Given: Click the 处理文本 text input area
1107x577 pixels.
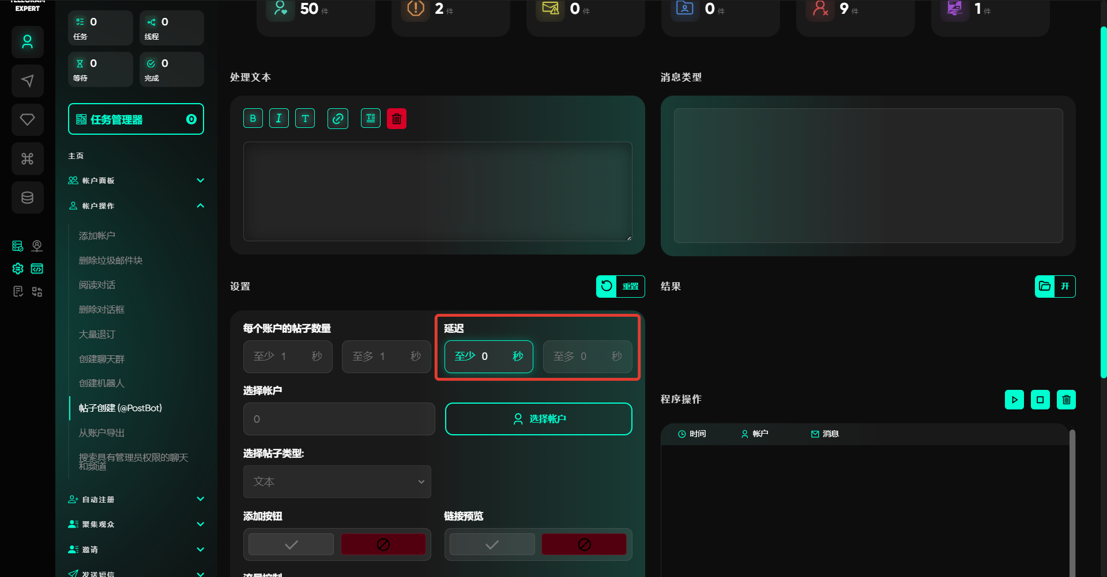Looking at the screenshot, I should (438, 191).
